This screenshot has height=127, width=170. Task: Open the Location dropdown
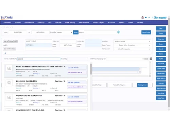pyautogui.click(x=132, y=41)
